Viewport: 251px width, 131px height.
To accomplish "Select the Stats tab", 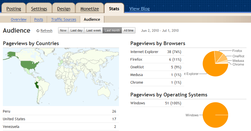I will [114, 9].
